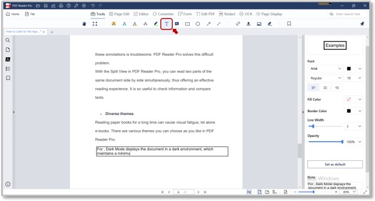Choose the Strikethrough text tool

pyautogui.click(x=146, y=24)
